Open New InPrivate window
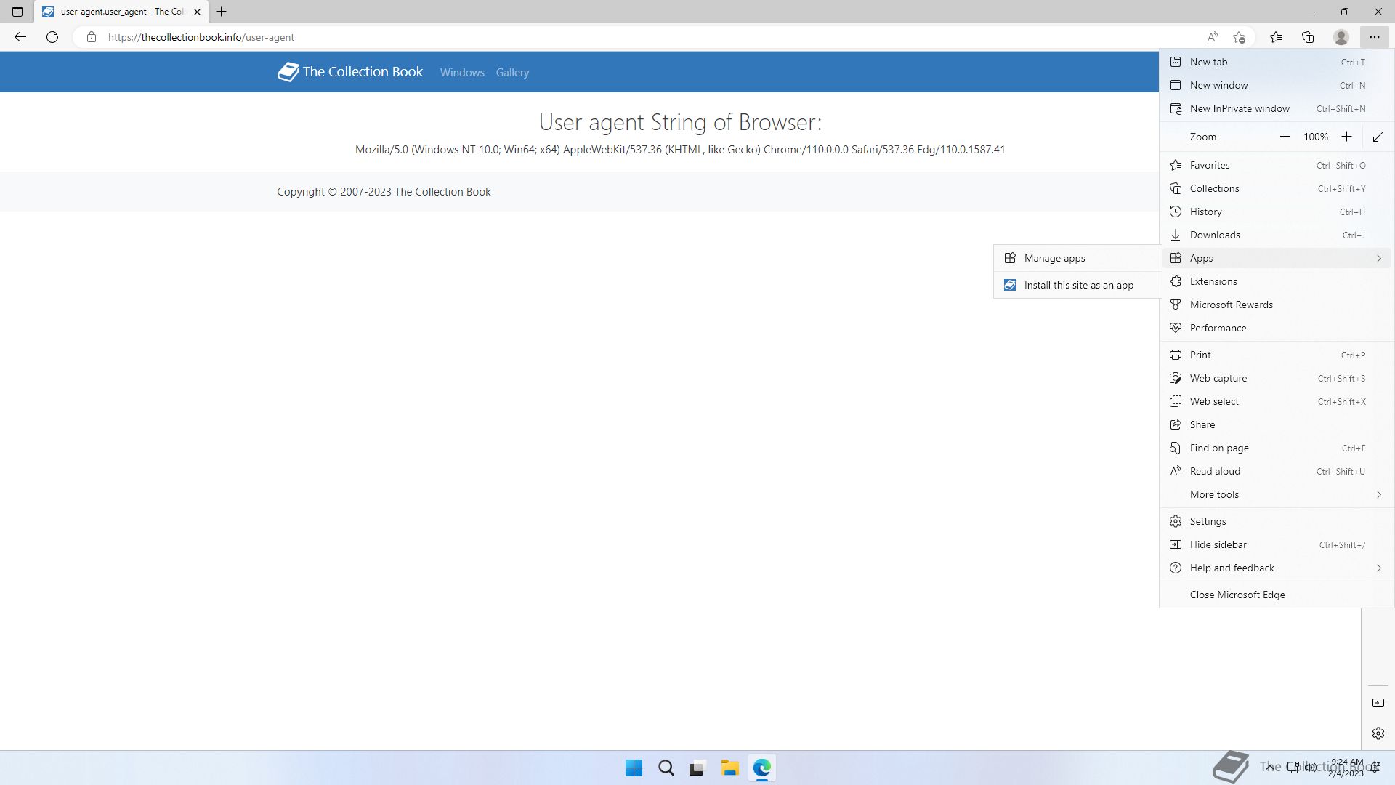This screenshot has height=785, width=1395. click(x=1240, y=108)
